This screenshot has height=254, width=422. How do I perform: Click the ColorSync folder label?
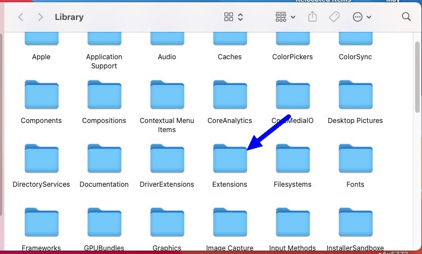tap(355, 57)
